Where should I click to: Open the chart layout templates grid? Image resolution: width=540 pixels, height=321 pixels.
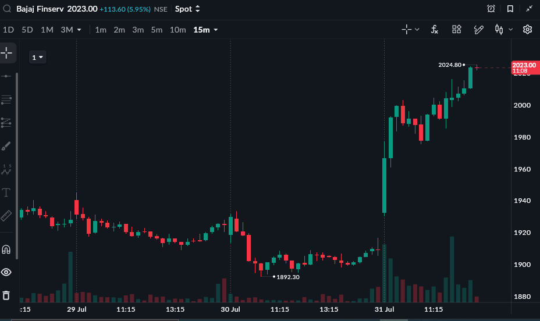(456, 30)
